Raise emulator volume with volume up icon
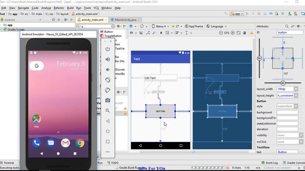 (x=108, y=59)
